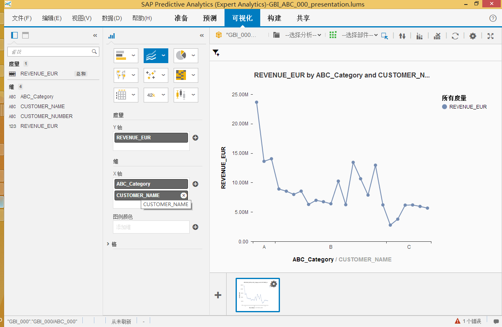Open the 选择分析 dropdown
Screen dimensions: 502x327
click(x=303, y=35)
